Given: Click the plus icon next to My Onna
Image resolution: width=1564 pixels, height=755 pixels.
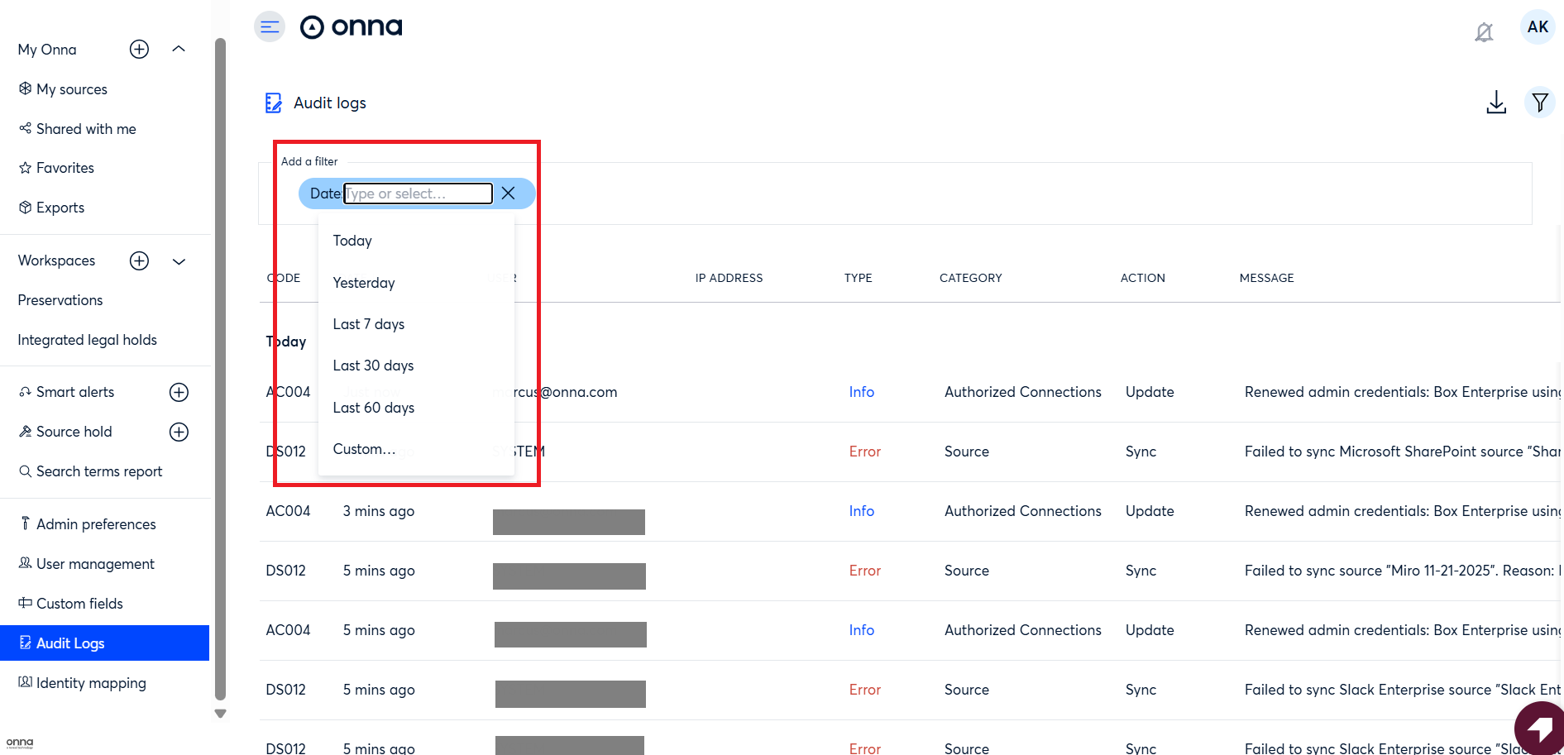Looking at the screenshot, I should tap(140, 50).
